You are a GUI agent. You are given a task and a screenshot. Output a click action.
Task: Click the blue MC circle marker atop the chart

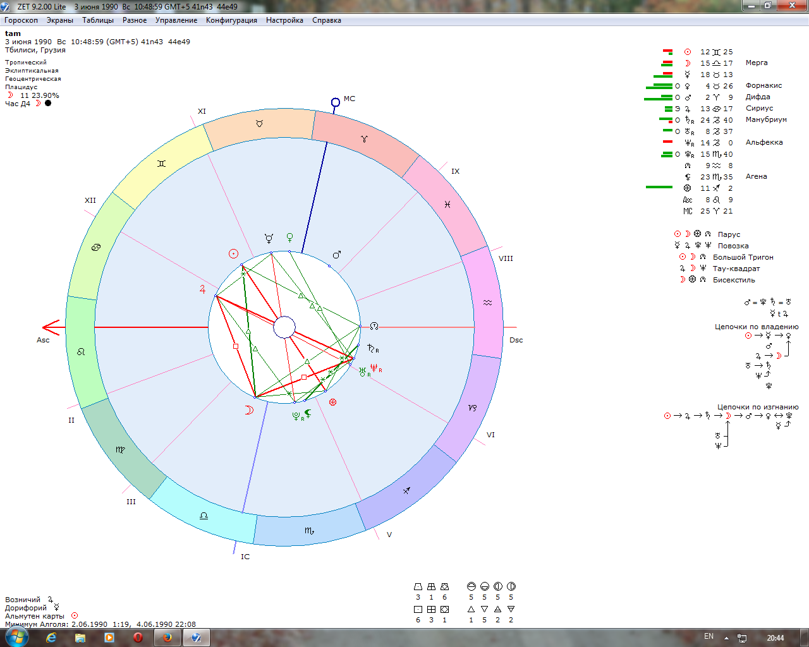point(336,102)
